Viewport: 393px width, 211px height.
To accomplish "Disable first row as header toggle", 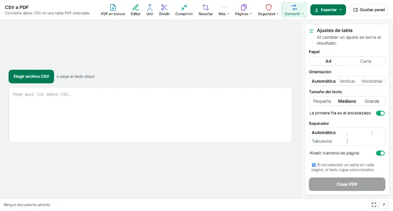I will pos(380,113).
